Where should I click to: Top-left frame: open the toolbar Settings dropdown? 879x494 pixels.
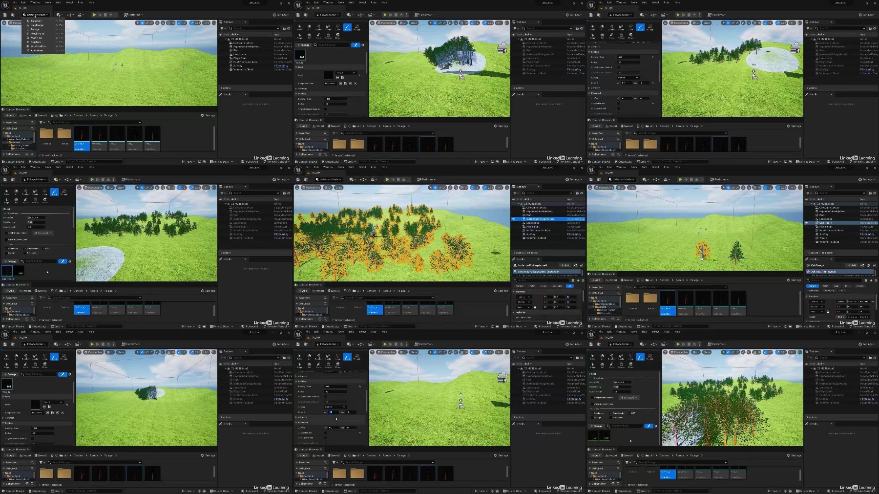point(281,15)
